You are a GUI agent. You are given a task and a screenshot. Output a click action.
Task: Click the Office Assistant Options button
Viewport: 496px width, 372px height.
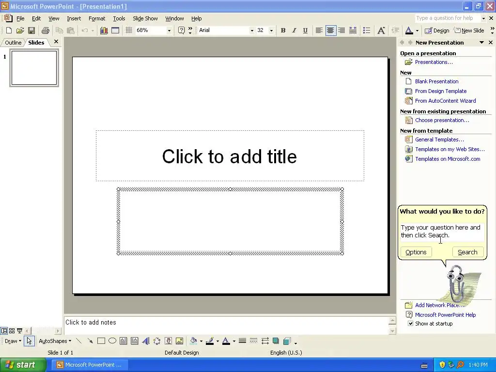(416, 252)
